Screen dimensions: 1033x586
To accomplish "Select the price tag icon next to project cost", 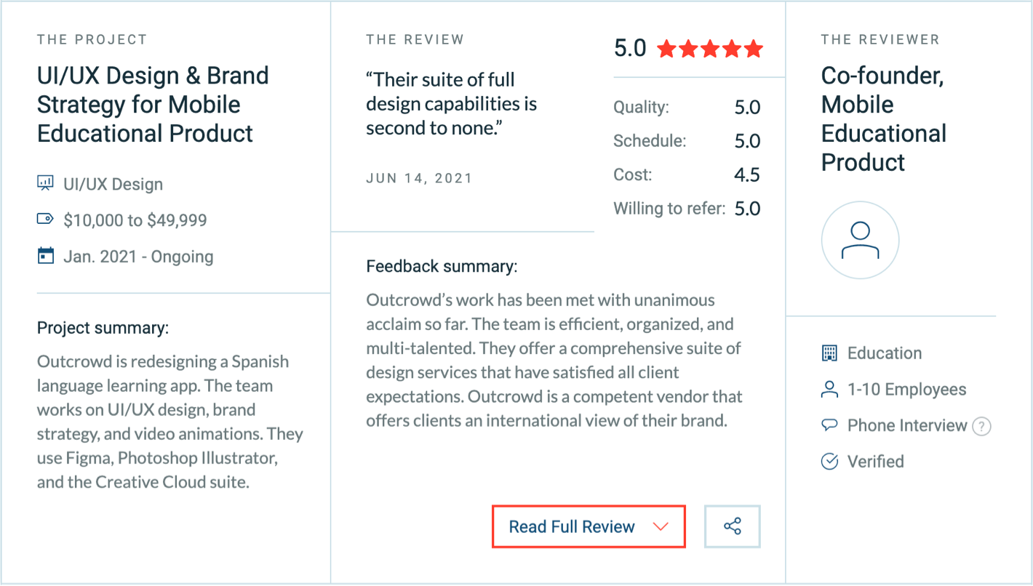I will (45, 220).
